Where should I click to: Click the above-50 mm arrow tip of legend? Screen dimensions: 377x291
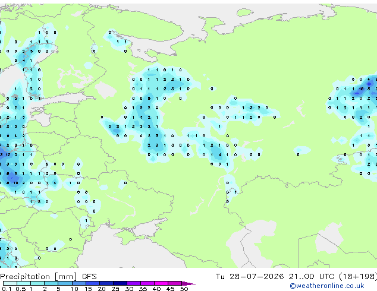pos(188,283)
